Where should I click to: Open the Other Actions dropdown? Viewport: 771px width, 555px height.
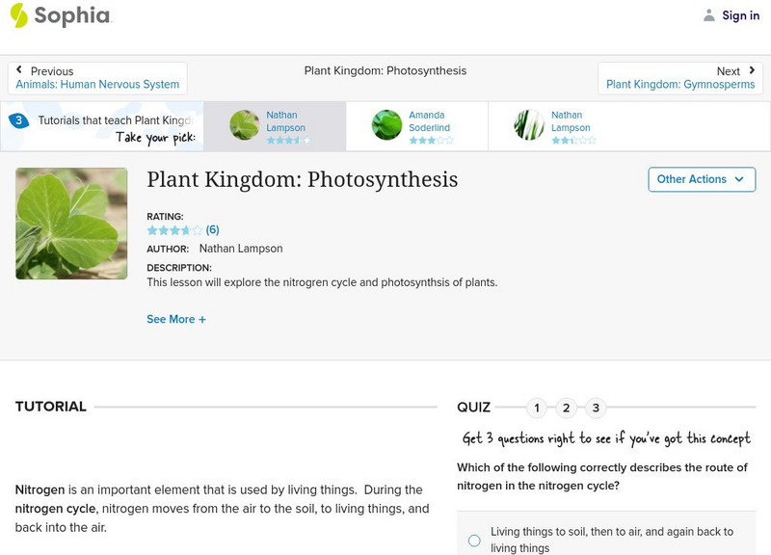coord(701,179)
